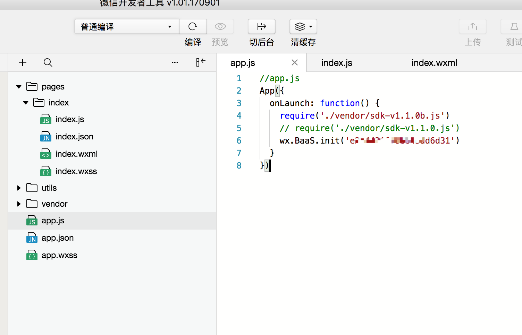Open app.json in the file tree
The height and width of the screenshot is (335, 522).
(57, 238)
